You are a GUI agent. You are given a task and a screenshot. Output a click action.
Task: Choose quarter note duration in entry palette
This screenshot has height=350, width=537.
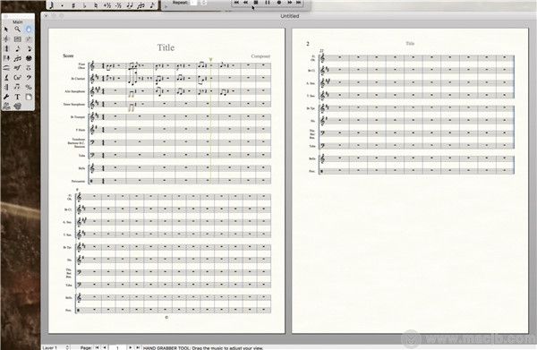tap(52, 4)
